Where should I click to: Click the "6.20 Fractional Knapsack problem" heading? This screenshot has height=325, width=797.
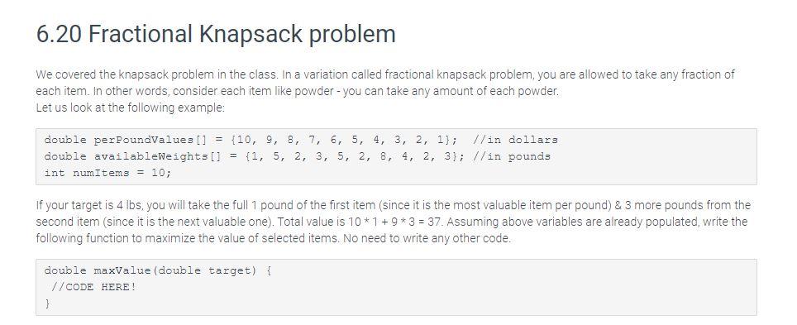click(x=216, y=34)
